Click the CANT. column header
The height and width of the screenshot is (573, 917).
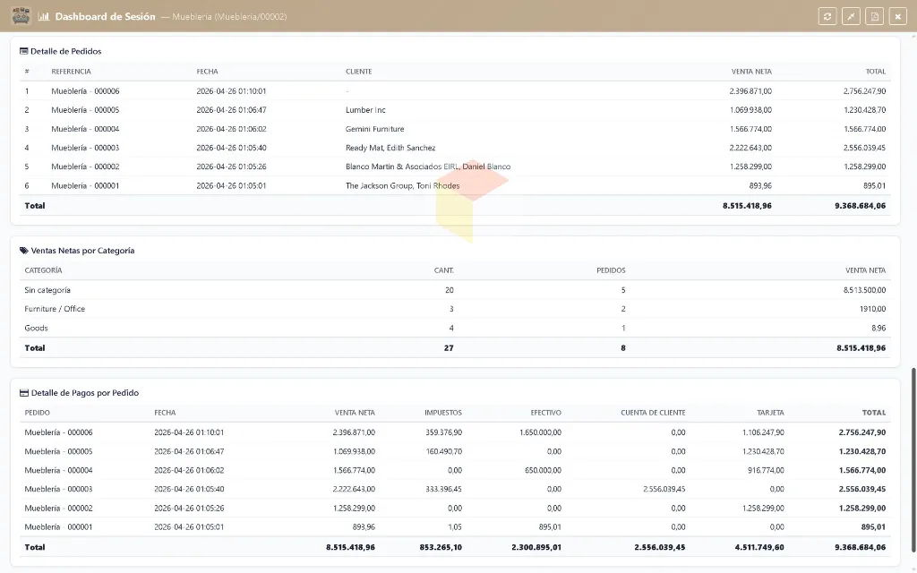tap(444, 270)
